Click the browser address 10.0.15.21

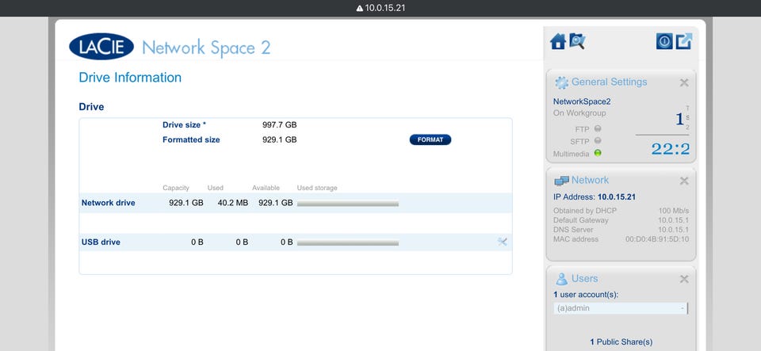385,8
